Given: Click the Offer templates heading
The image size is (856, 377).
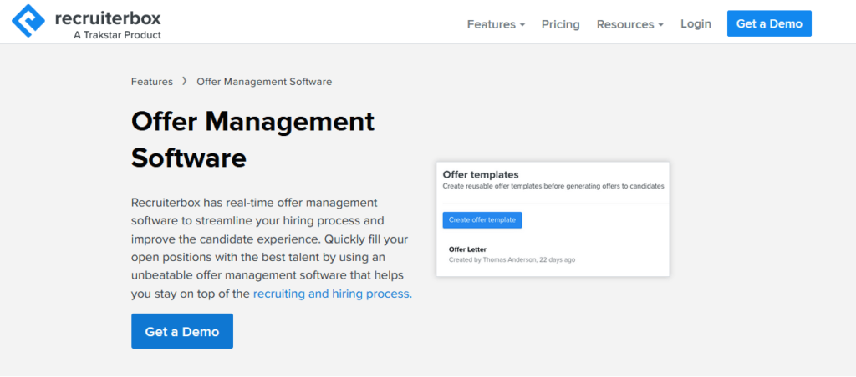Looking at the screenshot, I should (481, 175).
